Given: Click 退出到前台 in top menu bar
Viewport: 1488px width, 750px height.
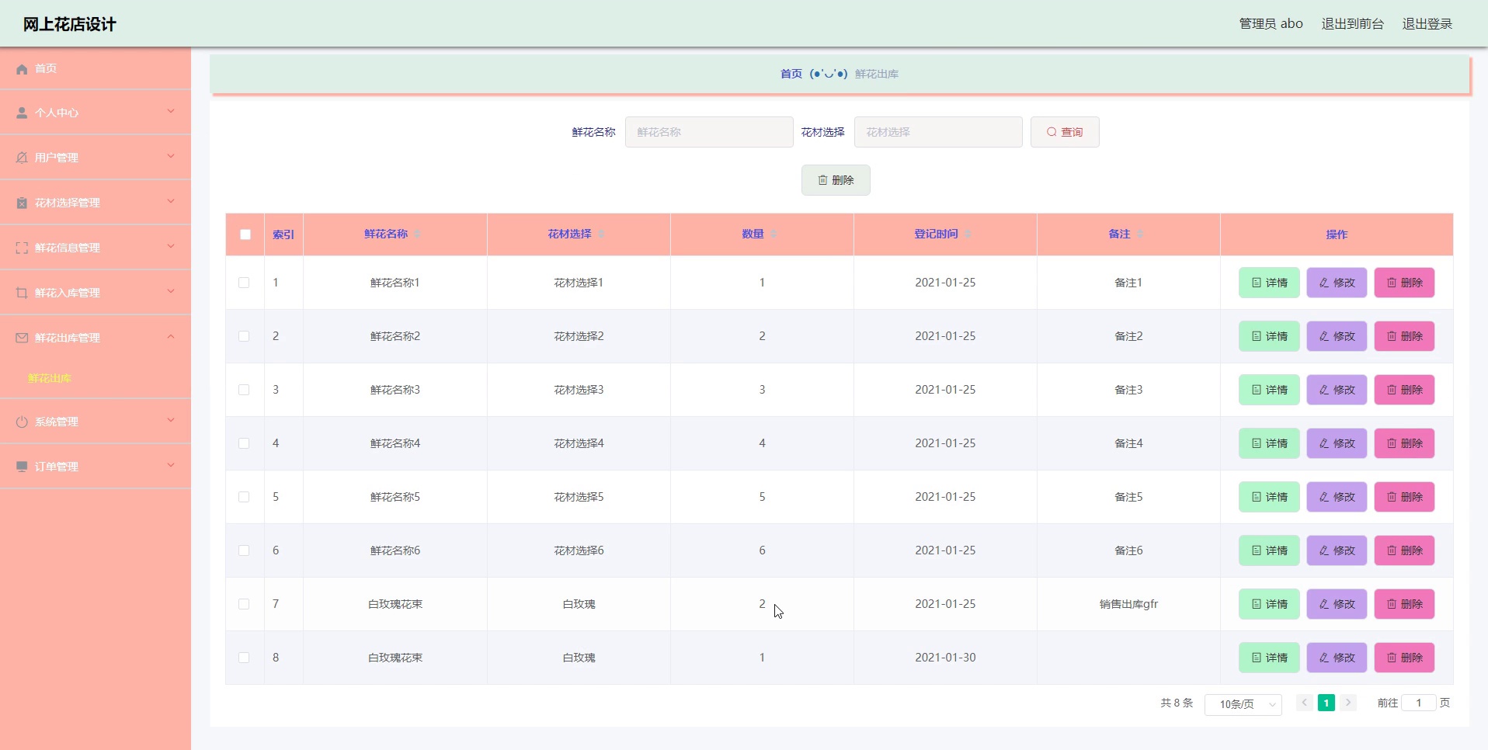Looking at the screenshot, I should (1352, 23).
